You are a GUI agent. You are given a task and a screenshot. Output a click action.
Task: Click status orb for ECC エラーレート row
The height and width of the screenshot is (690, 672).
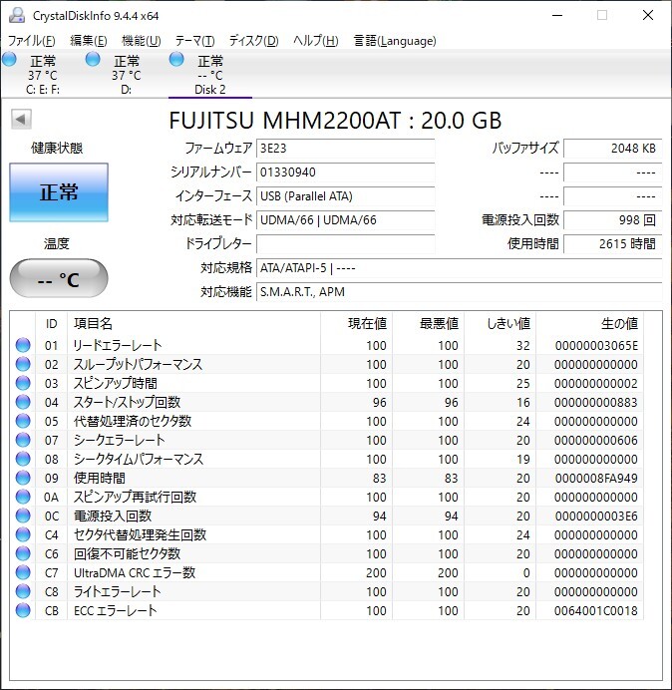pyautogui.click(x=23, y=611)
